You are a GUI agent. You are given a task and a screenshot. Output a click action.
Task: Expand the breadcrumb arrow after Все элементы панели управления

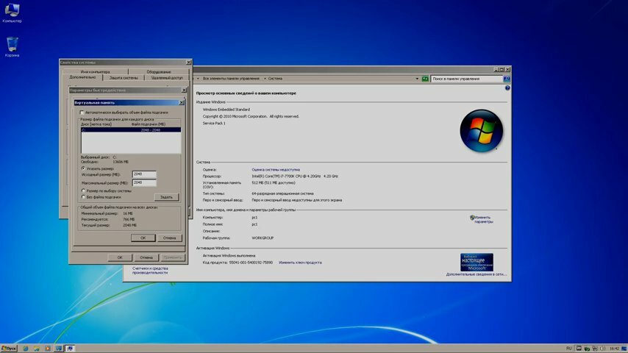[264, 79]
